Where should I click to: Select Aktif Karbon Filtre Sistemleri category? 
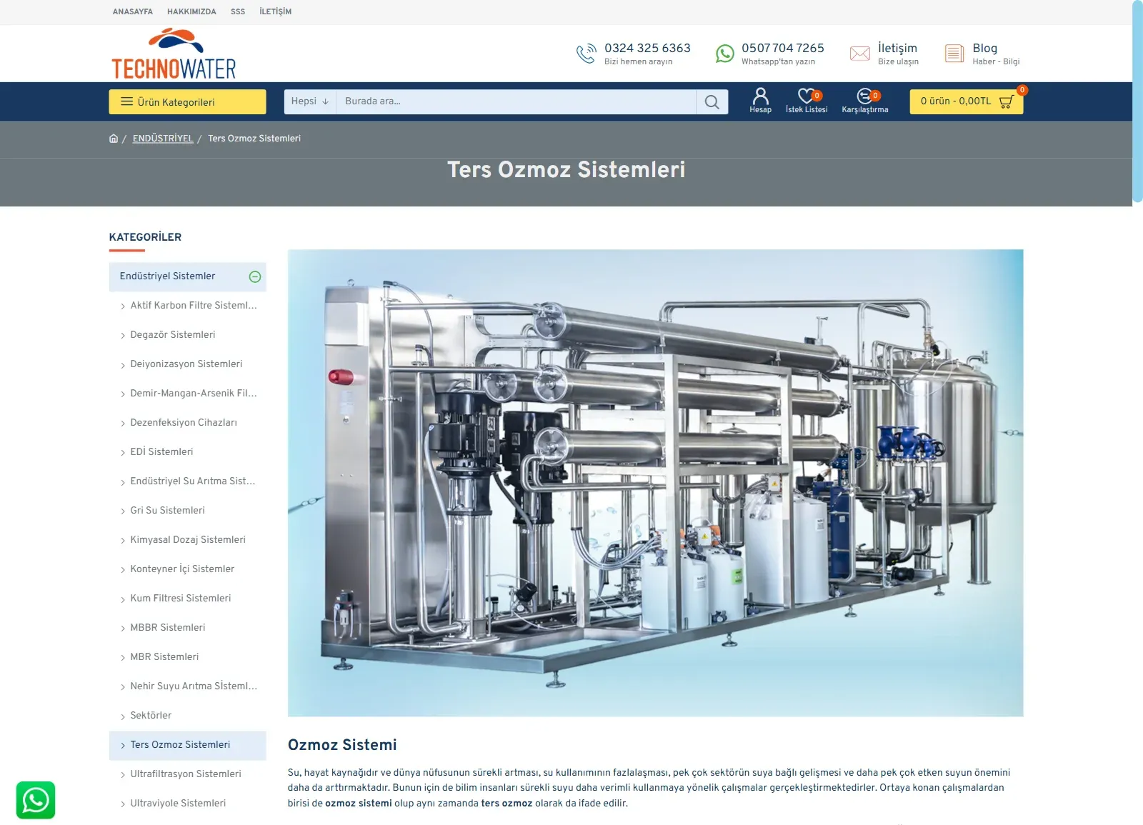pyautogui.click(x=187, y=306)
